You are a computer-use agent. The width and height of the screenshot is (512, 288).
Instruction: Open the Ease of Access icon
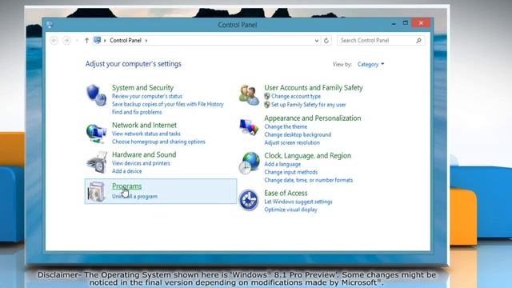point(249,200)
